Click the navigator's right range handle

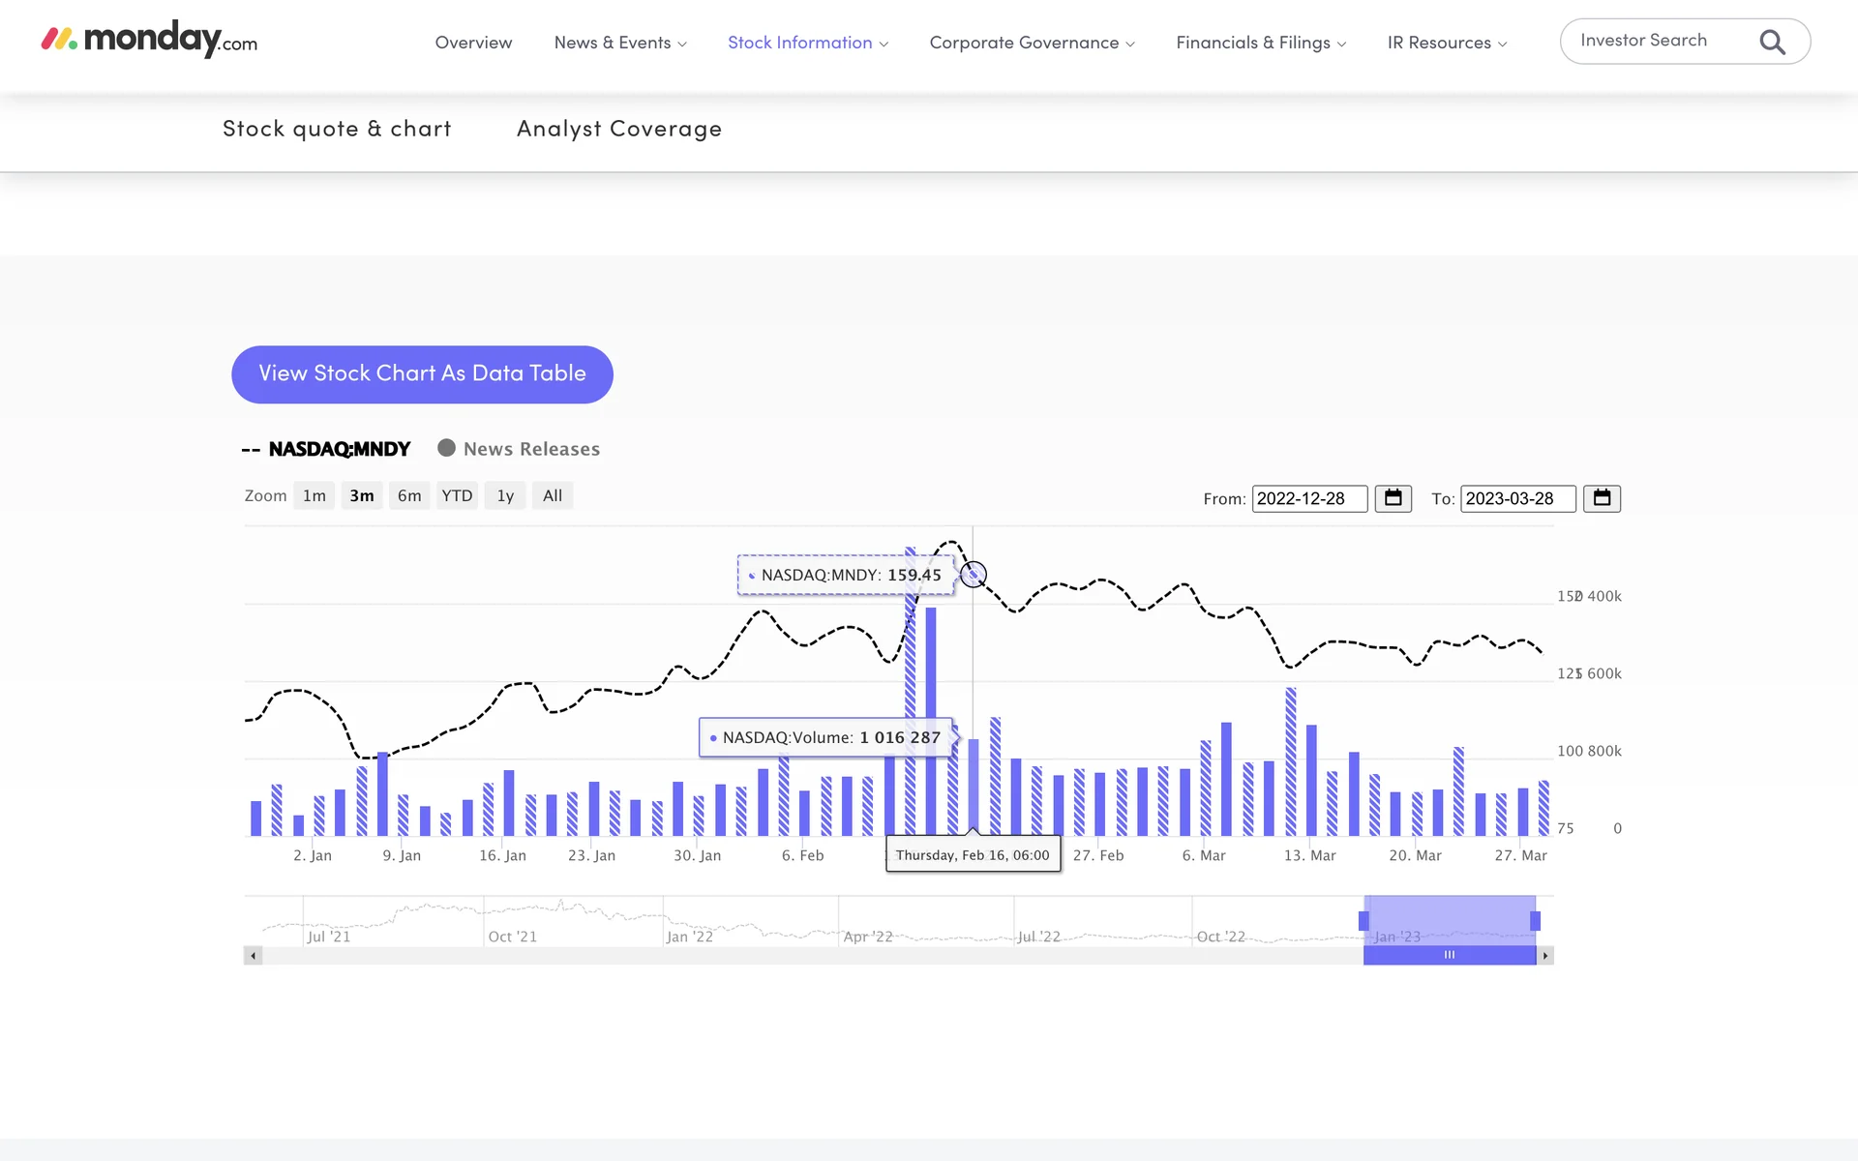(1535, 920)
